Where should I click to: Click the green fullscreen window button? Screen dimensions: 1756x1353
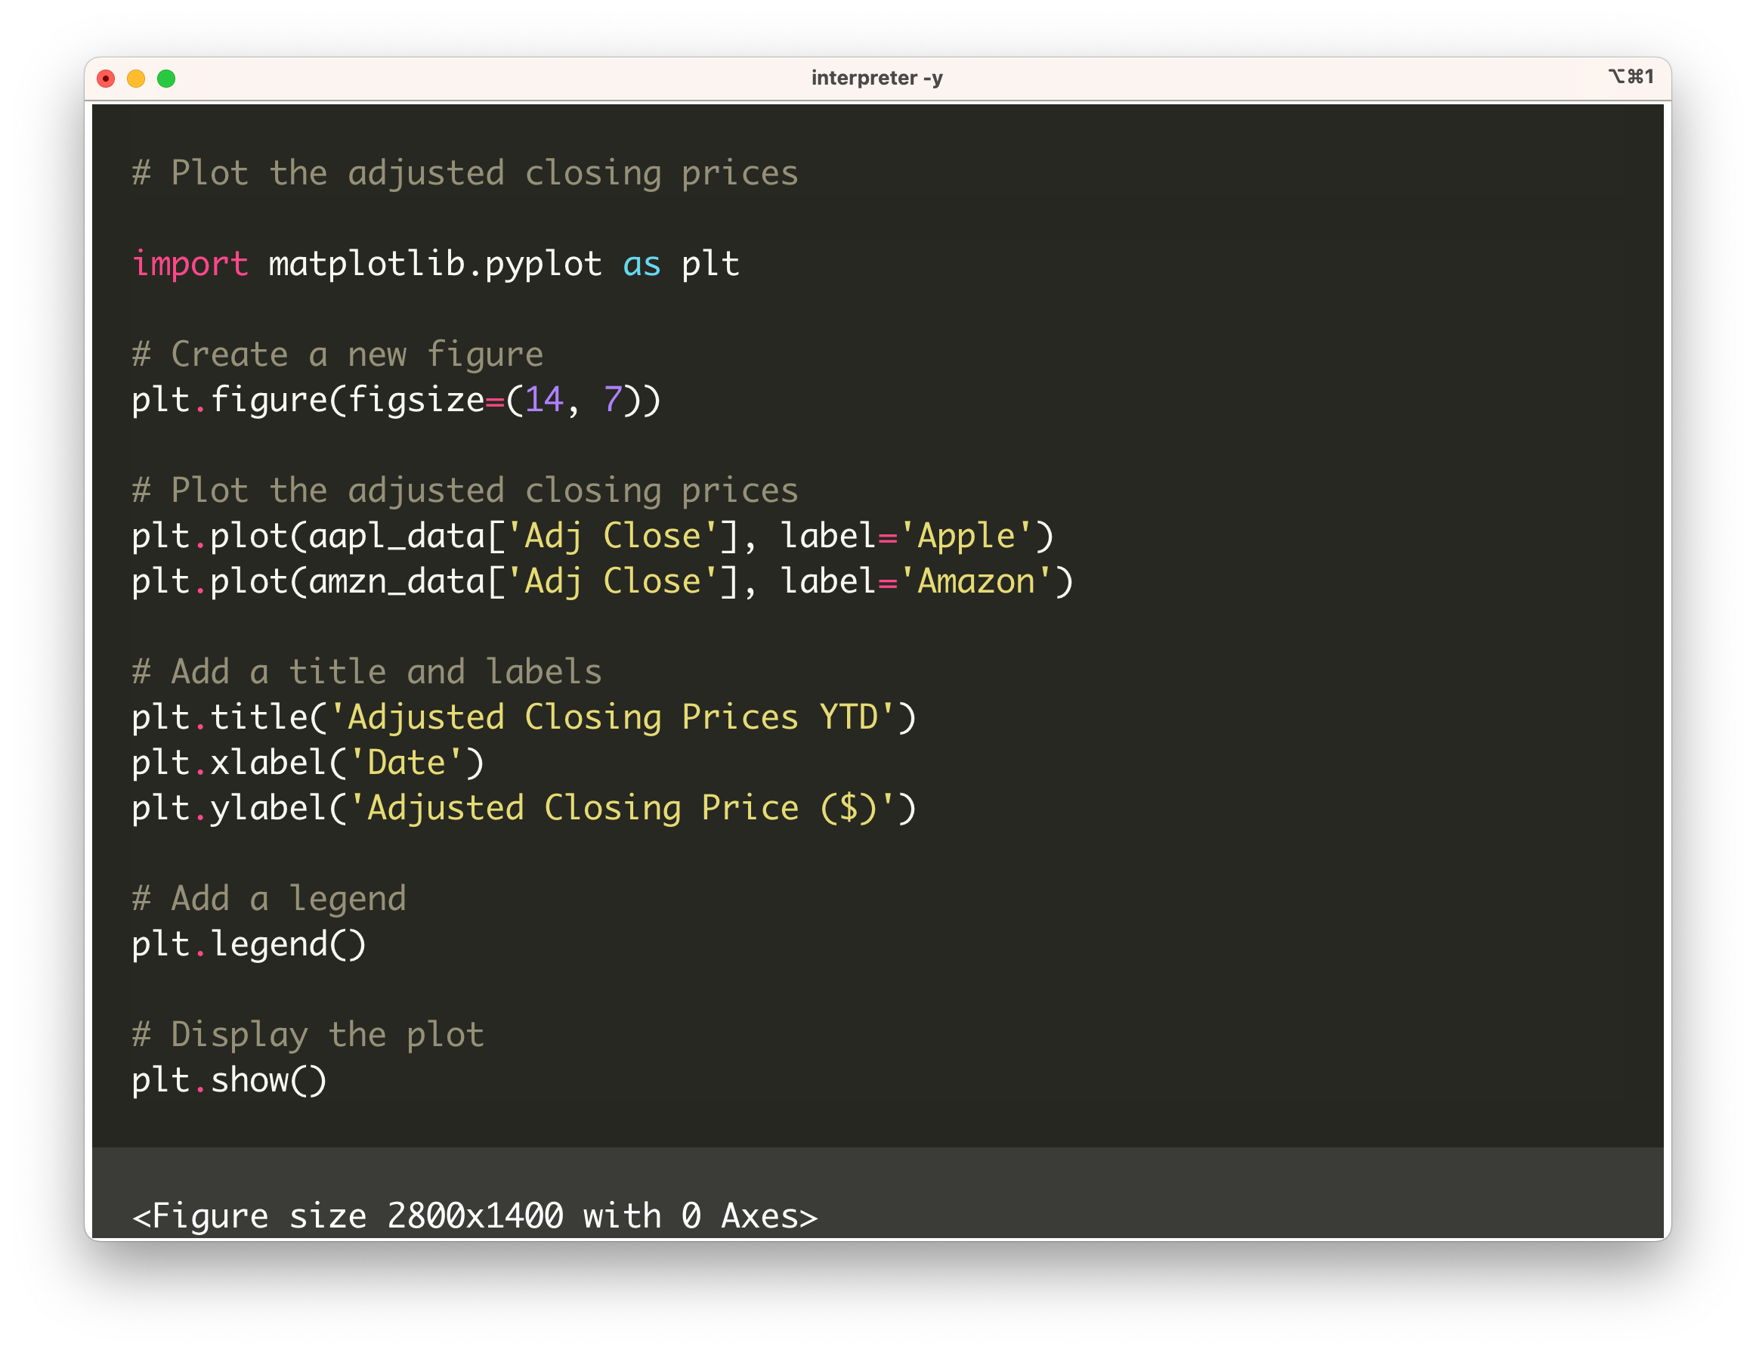(x=166, y=78)
